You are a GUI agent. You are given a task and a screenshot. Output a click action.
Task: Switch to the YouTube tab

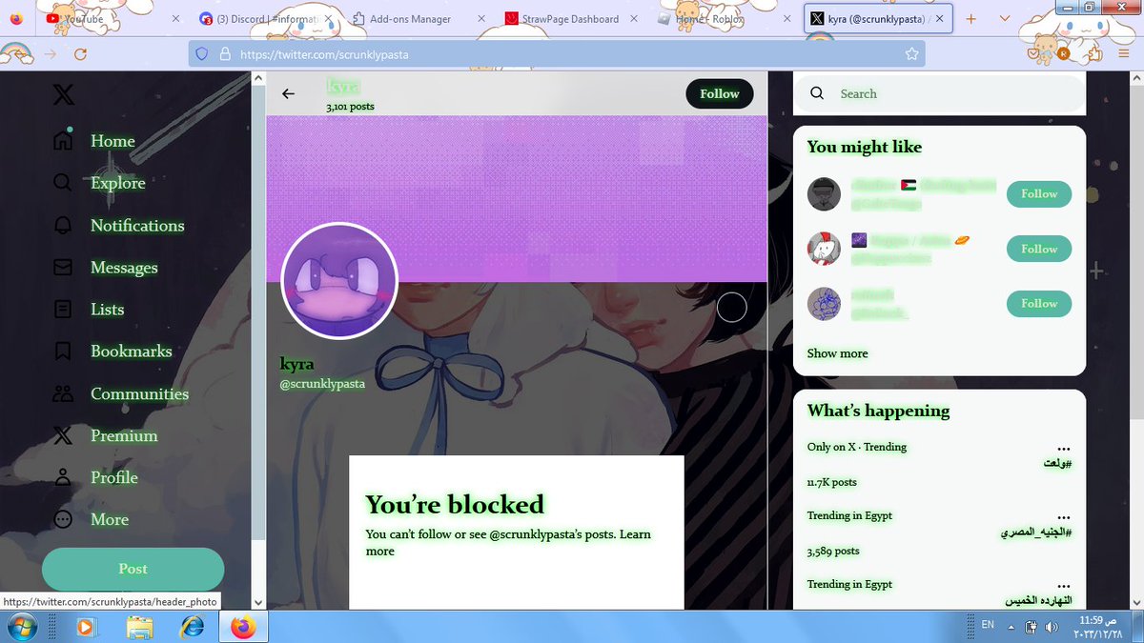(x=112, y=18)
